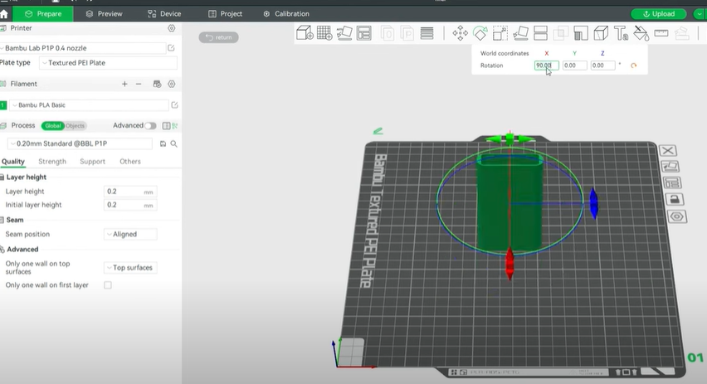Screen dimensions: 707x384
Task: Click the plate arrange side icon
Action: [x=672, y=183]
